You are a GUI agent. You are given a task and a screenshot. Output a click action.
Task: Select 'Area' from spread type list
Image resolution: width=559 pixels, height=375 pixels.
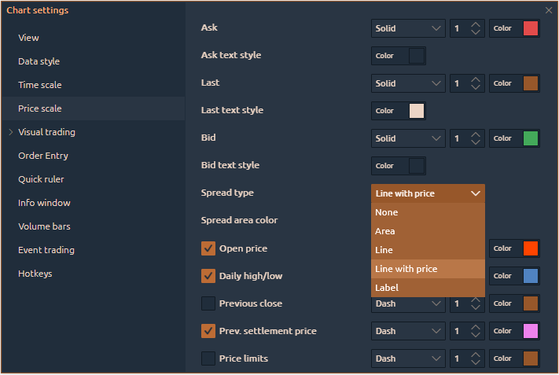pos(428,231)
